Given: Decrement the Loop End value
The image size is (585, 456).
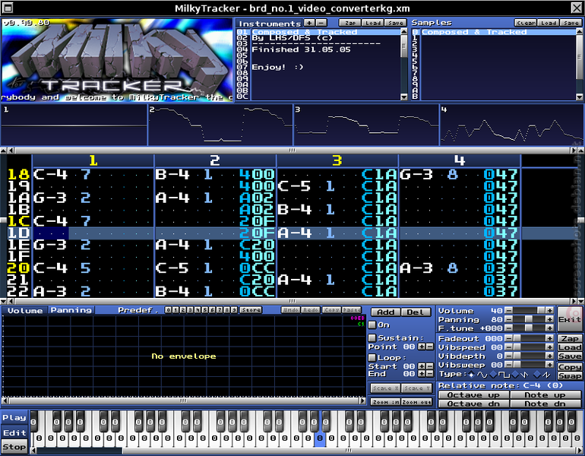Looking at the screenshot, I should coord(429,374).
